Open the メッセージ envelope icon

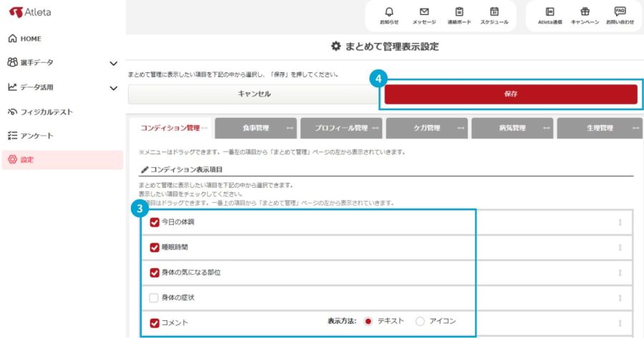point(424,12)
